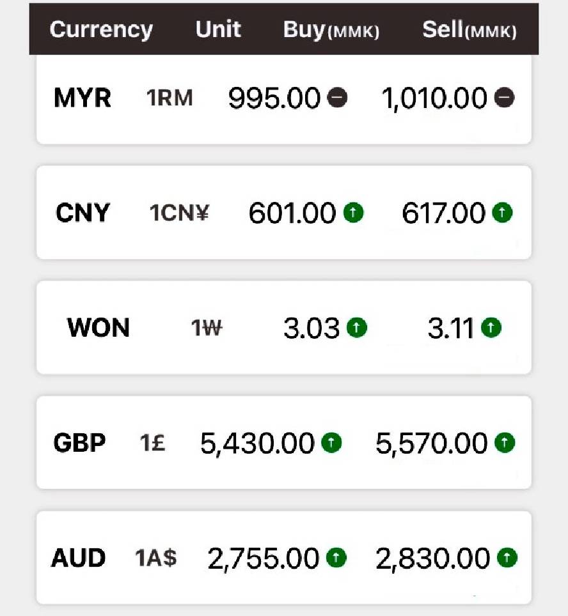The image size is (568, 616).
Task: Click the WON sell rate up arrow
Action: point(491,328)
